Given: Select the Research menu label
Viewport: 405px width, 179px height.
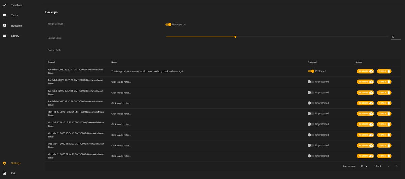Looking at the screenshot, I should pos(17,26).
